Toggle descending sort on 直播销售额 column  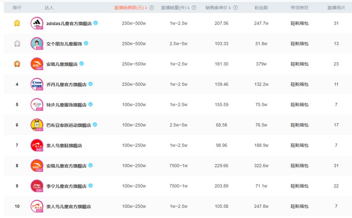146,7
